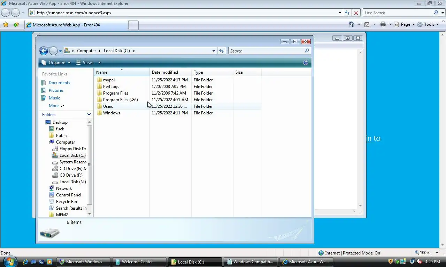Viewport: 446px width, 267px height.
Task: Click the muted volume tray icon
Action: (419, 261)
